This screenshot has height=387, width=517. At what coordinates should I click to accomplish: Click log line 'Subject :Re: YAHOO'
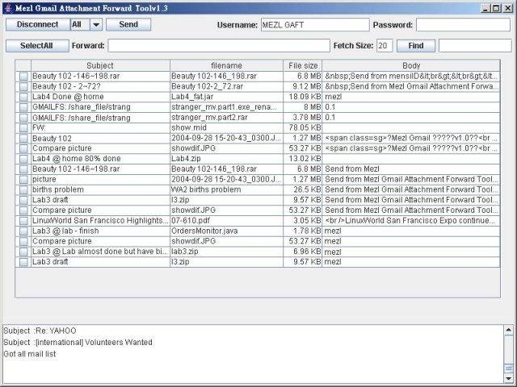[40, 331]
